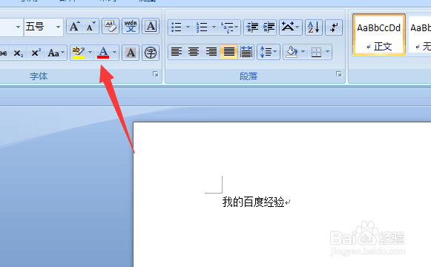
Task: Open the font name dropdown arrow
Action: 18,27
